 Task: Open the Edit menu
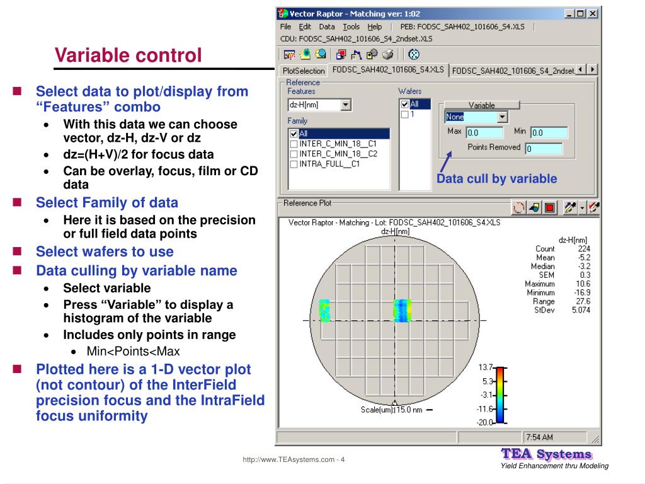(x=305, y=26)
